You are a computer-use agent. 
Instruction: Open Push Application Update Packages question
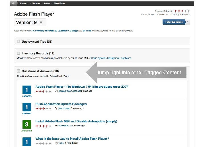click(61, 104)
